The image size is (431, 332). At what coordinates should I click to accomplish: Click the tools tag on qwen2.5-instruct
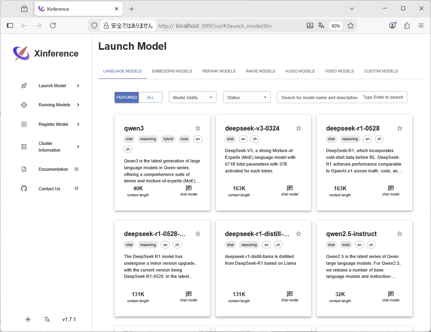pyautogui.click(x=346, y=245)
